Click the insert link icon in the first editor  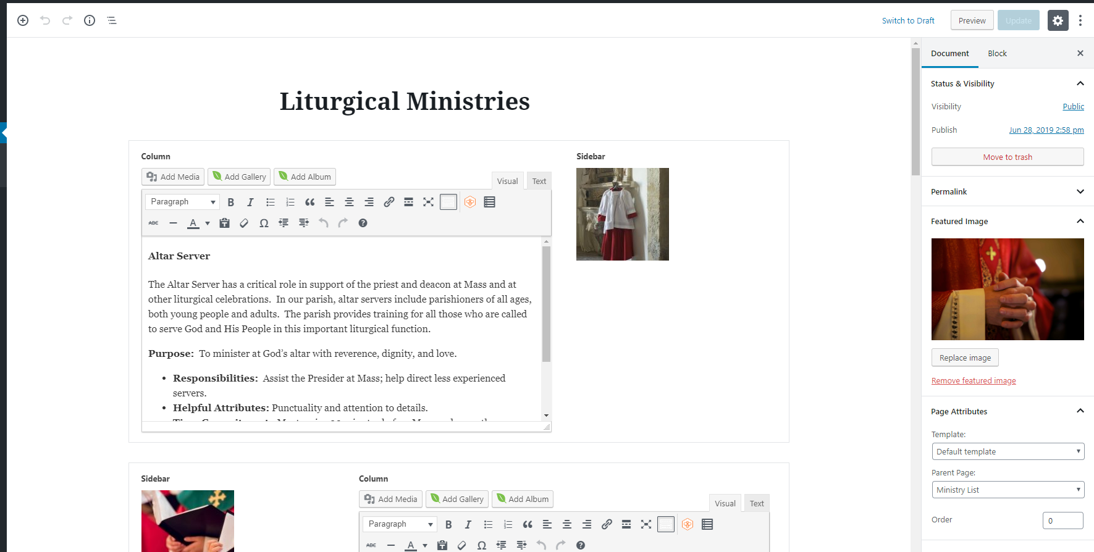[389, 203]
